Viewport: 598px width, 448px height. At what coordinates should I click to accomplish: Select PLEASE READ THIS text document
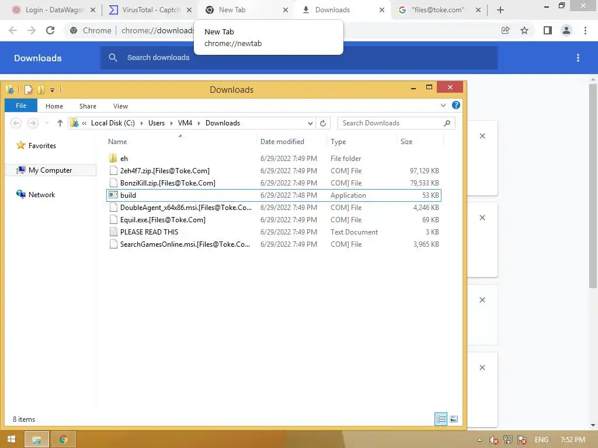[x=273, y=232]
